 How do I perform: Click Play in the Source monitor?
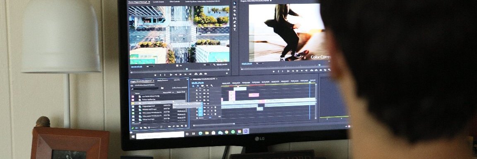181,75
